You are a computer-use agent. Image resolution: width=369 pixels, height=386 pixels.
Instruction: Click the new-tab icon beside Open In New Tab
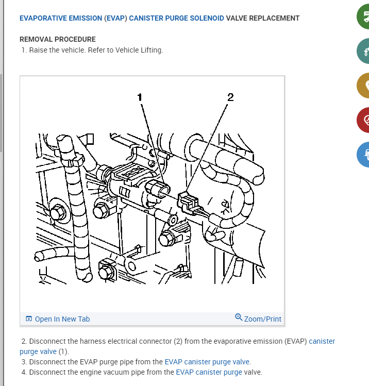click(x=29, y=319)
